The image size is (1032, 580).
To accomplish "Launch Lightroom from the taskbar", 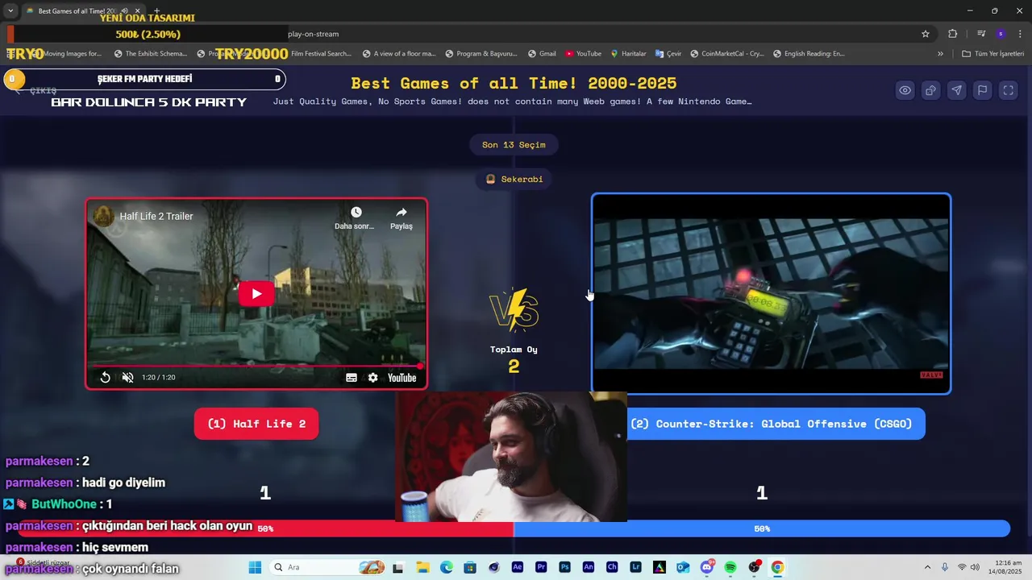I will click(635, 567).
